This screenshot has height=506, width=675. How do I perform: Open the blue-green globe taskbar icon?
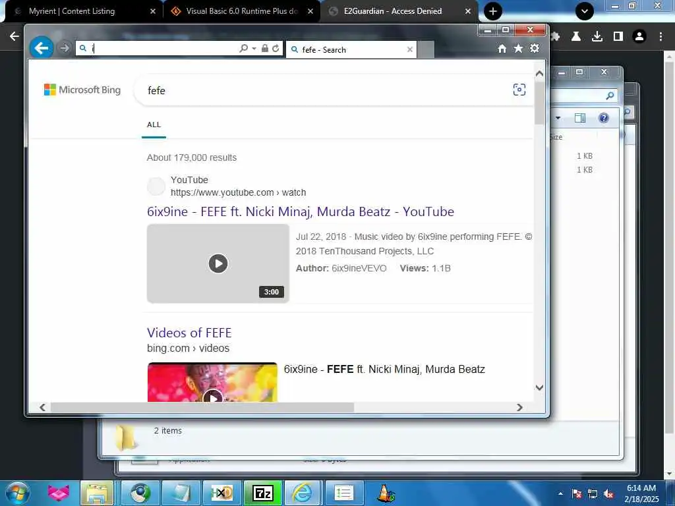point(140,493)
